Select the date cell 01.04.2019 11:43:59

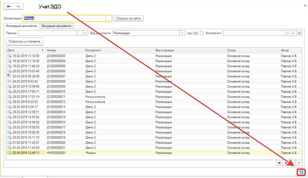point(26,148)
